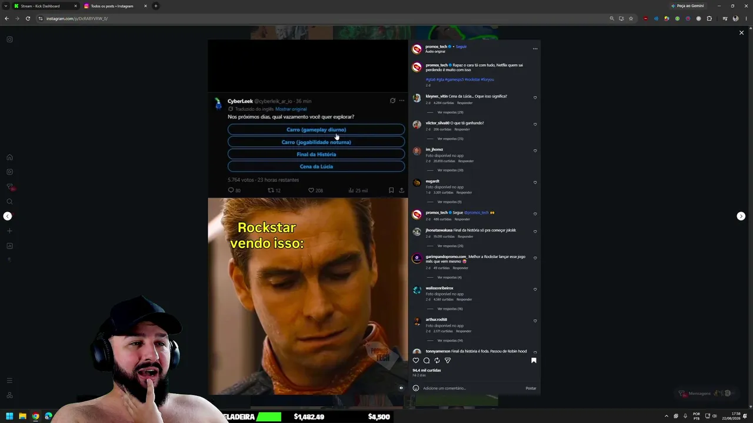
Task: Like arthur.rod68's comment with the heart
Action: click(535, 321)
